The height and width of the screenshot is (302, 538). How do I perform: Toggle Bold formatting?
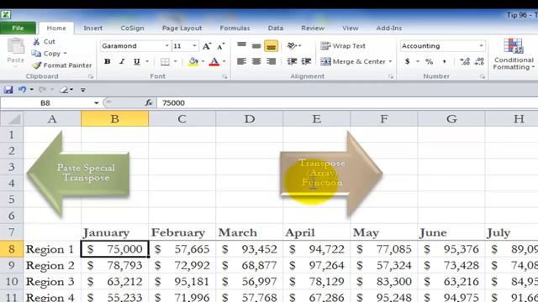tap(108, 61)
